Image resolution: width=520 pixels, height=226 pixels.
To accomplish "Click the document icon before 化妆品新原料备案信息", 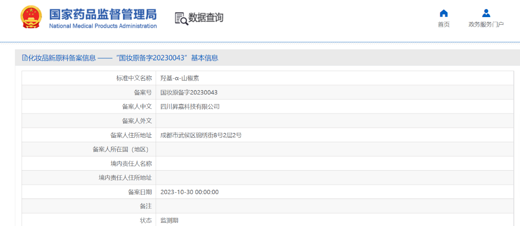I will click(25, 58).
